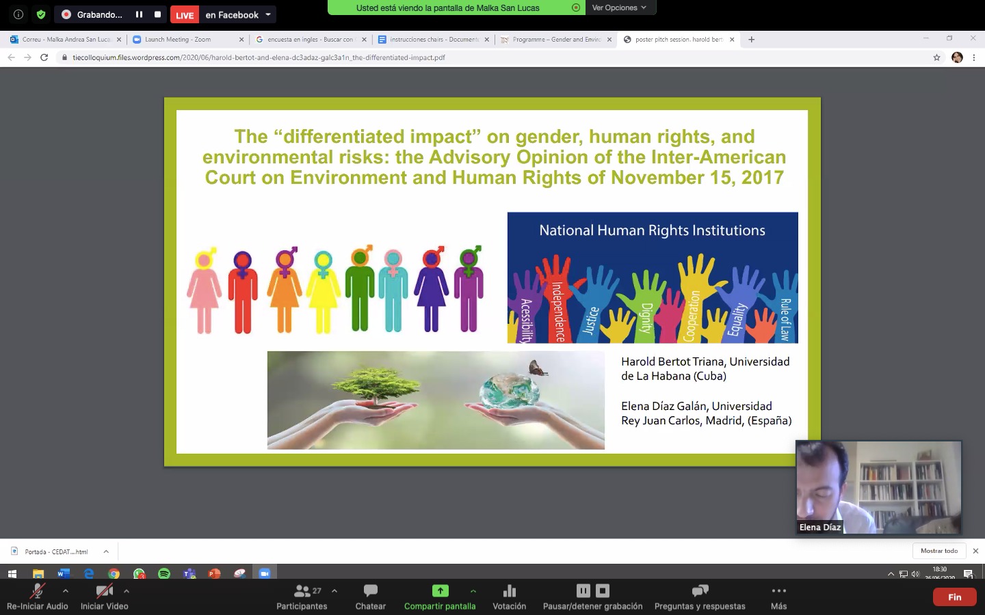Switch to the Programme – Gender tab
This screenshot has width=985, height=615.
[x=555, y=40]
